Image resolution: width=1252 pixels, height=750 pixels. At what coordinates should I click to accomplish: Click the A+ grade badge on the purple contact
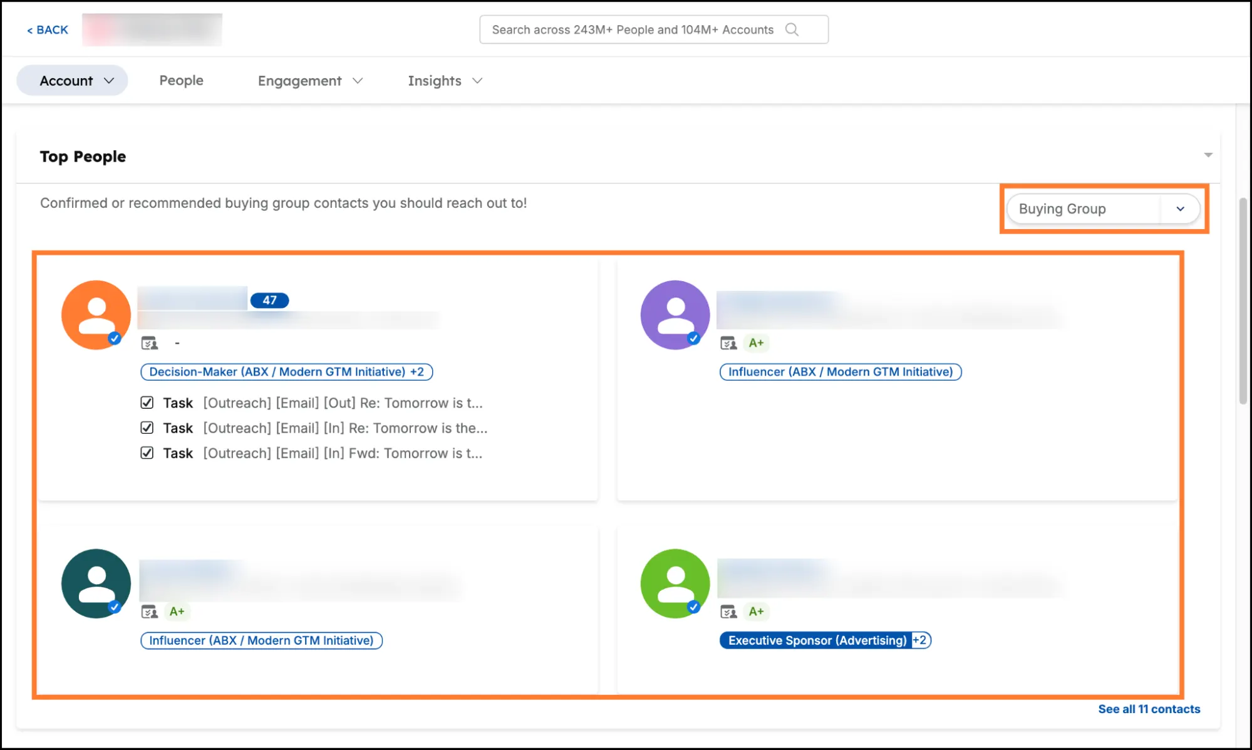pyautogui.click(x=756, y=343)
